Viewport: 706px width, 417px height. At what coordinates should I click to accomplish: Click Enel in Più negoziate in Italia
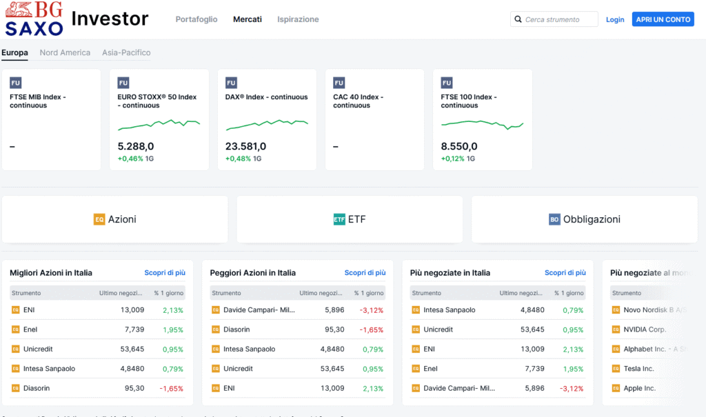[x=430, y=368]
